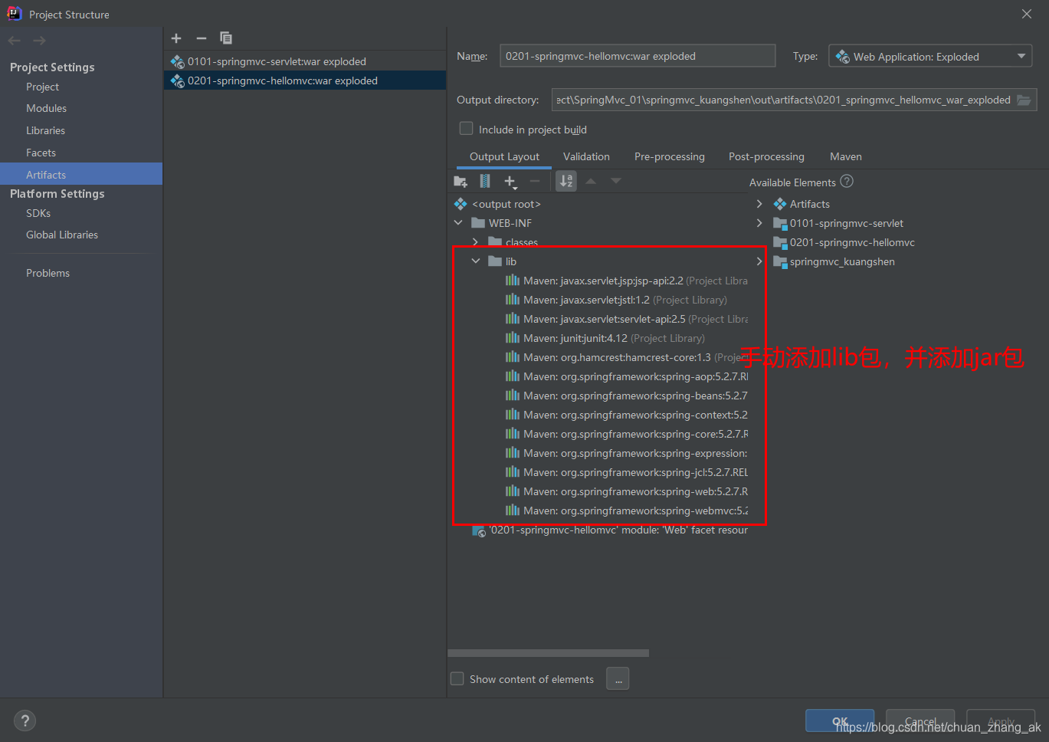1049x742 pixels.
Task: Open the help question mark button
Action: coord(25,721)
